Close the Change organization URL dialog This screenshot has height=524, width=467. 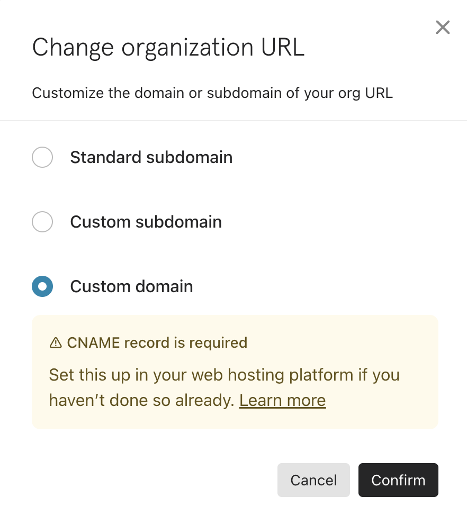click(x=443, y=28)
